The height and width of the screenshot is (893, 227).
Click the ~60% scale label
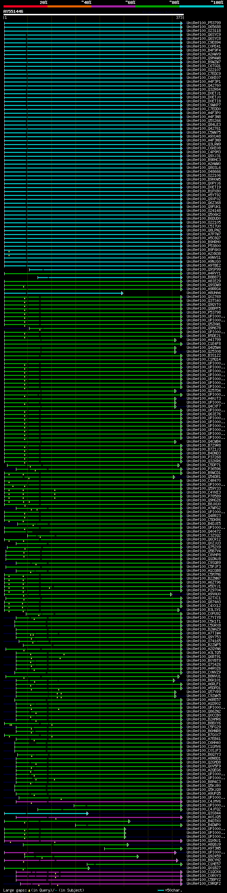(x=130, y=2)
